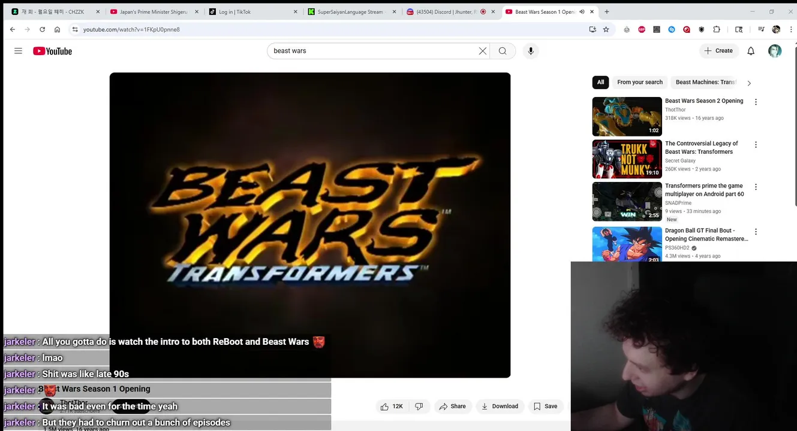Open Chrome three-dot menu
This screenshot has height=431, width=797.
point(790,29)
